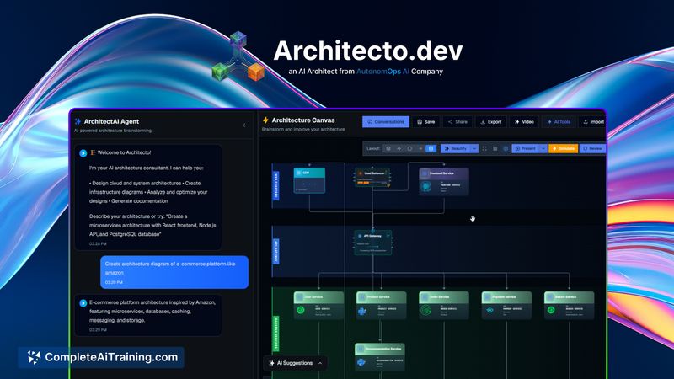Select the Payment Service node header
The image size is (674, 379).
click(x=506, y=297)
